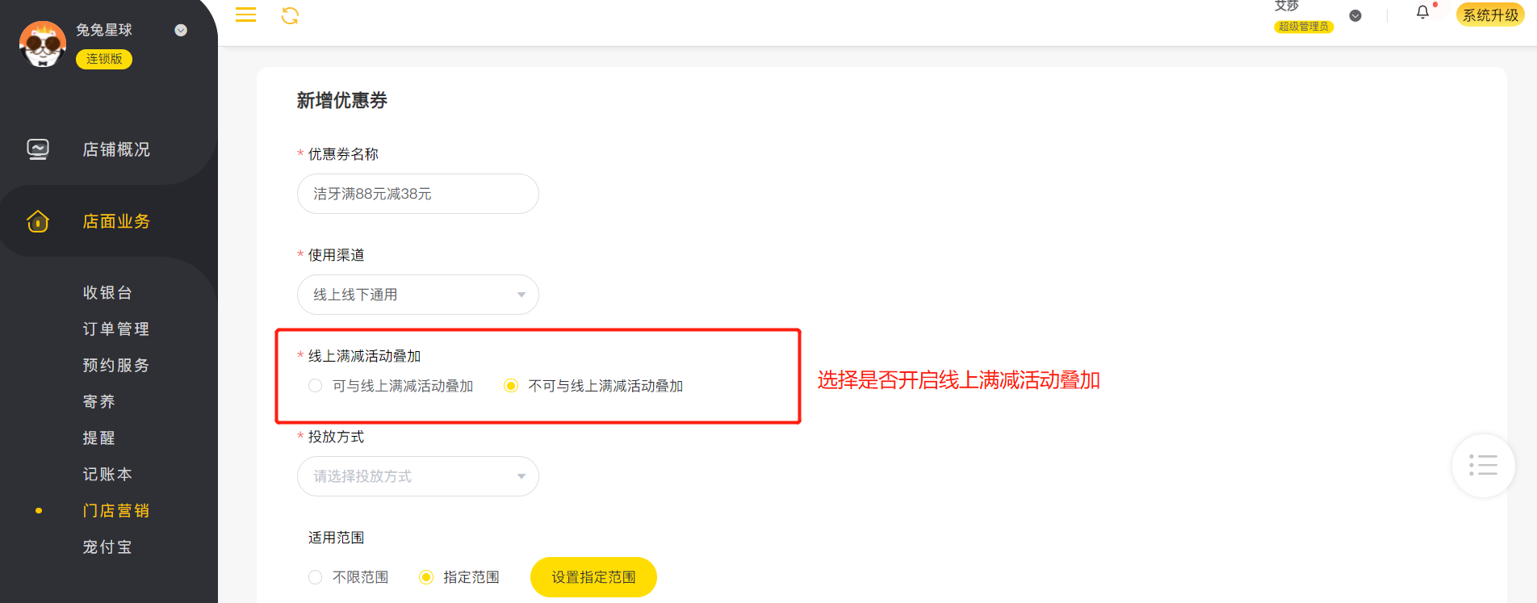This screenshot has height=603, width=1537.
Task: Open the floating list menu icon
Action: [1483, 466]
